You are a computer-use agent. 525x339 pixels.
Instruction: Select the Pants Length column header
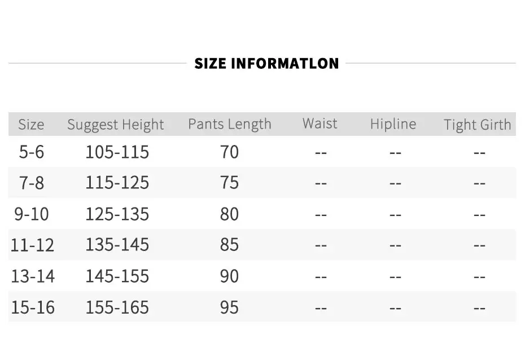pos(229,124)
